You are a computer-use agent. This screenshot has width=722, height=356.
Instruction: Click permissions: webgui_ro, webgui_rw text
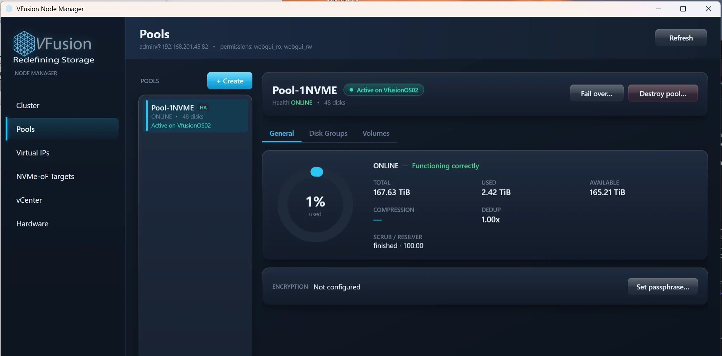pyautogui.click(x=266, y=47)
